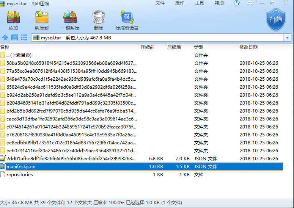Open the 帮助 menu
The image size is (294, 208).
(219, 3)
